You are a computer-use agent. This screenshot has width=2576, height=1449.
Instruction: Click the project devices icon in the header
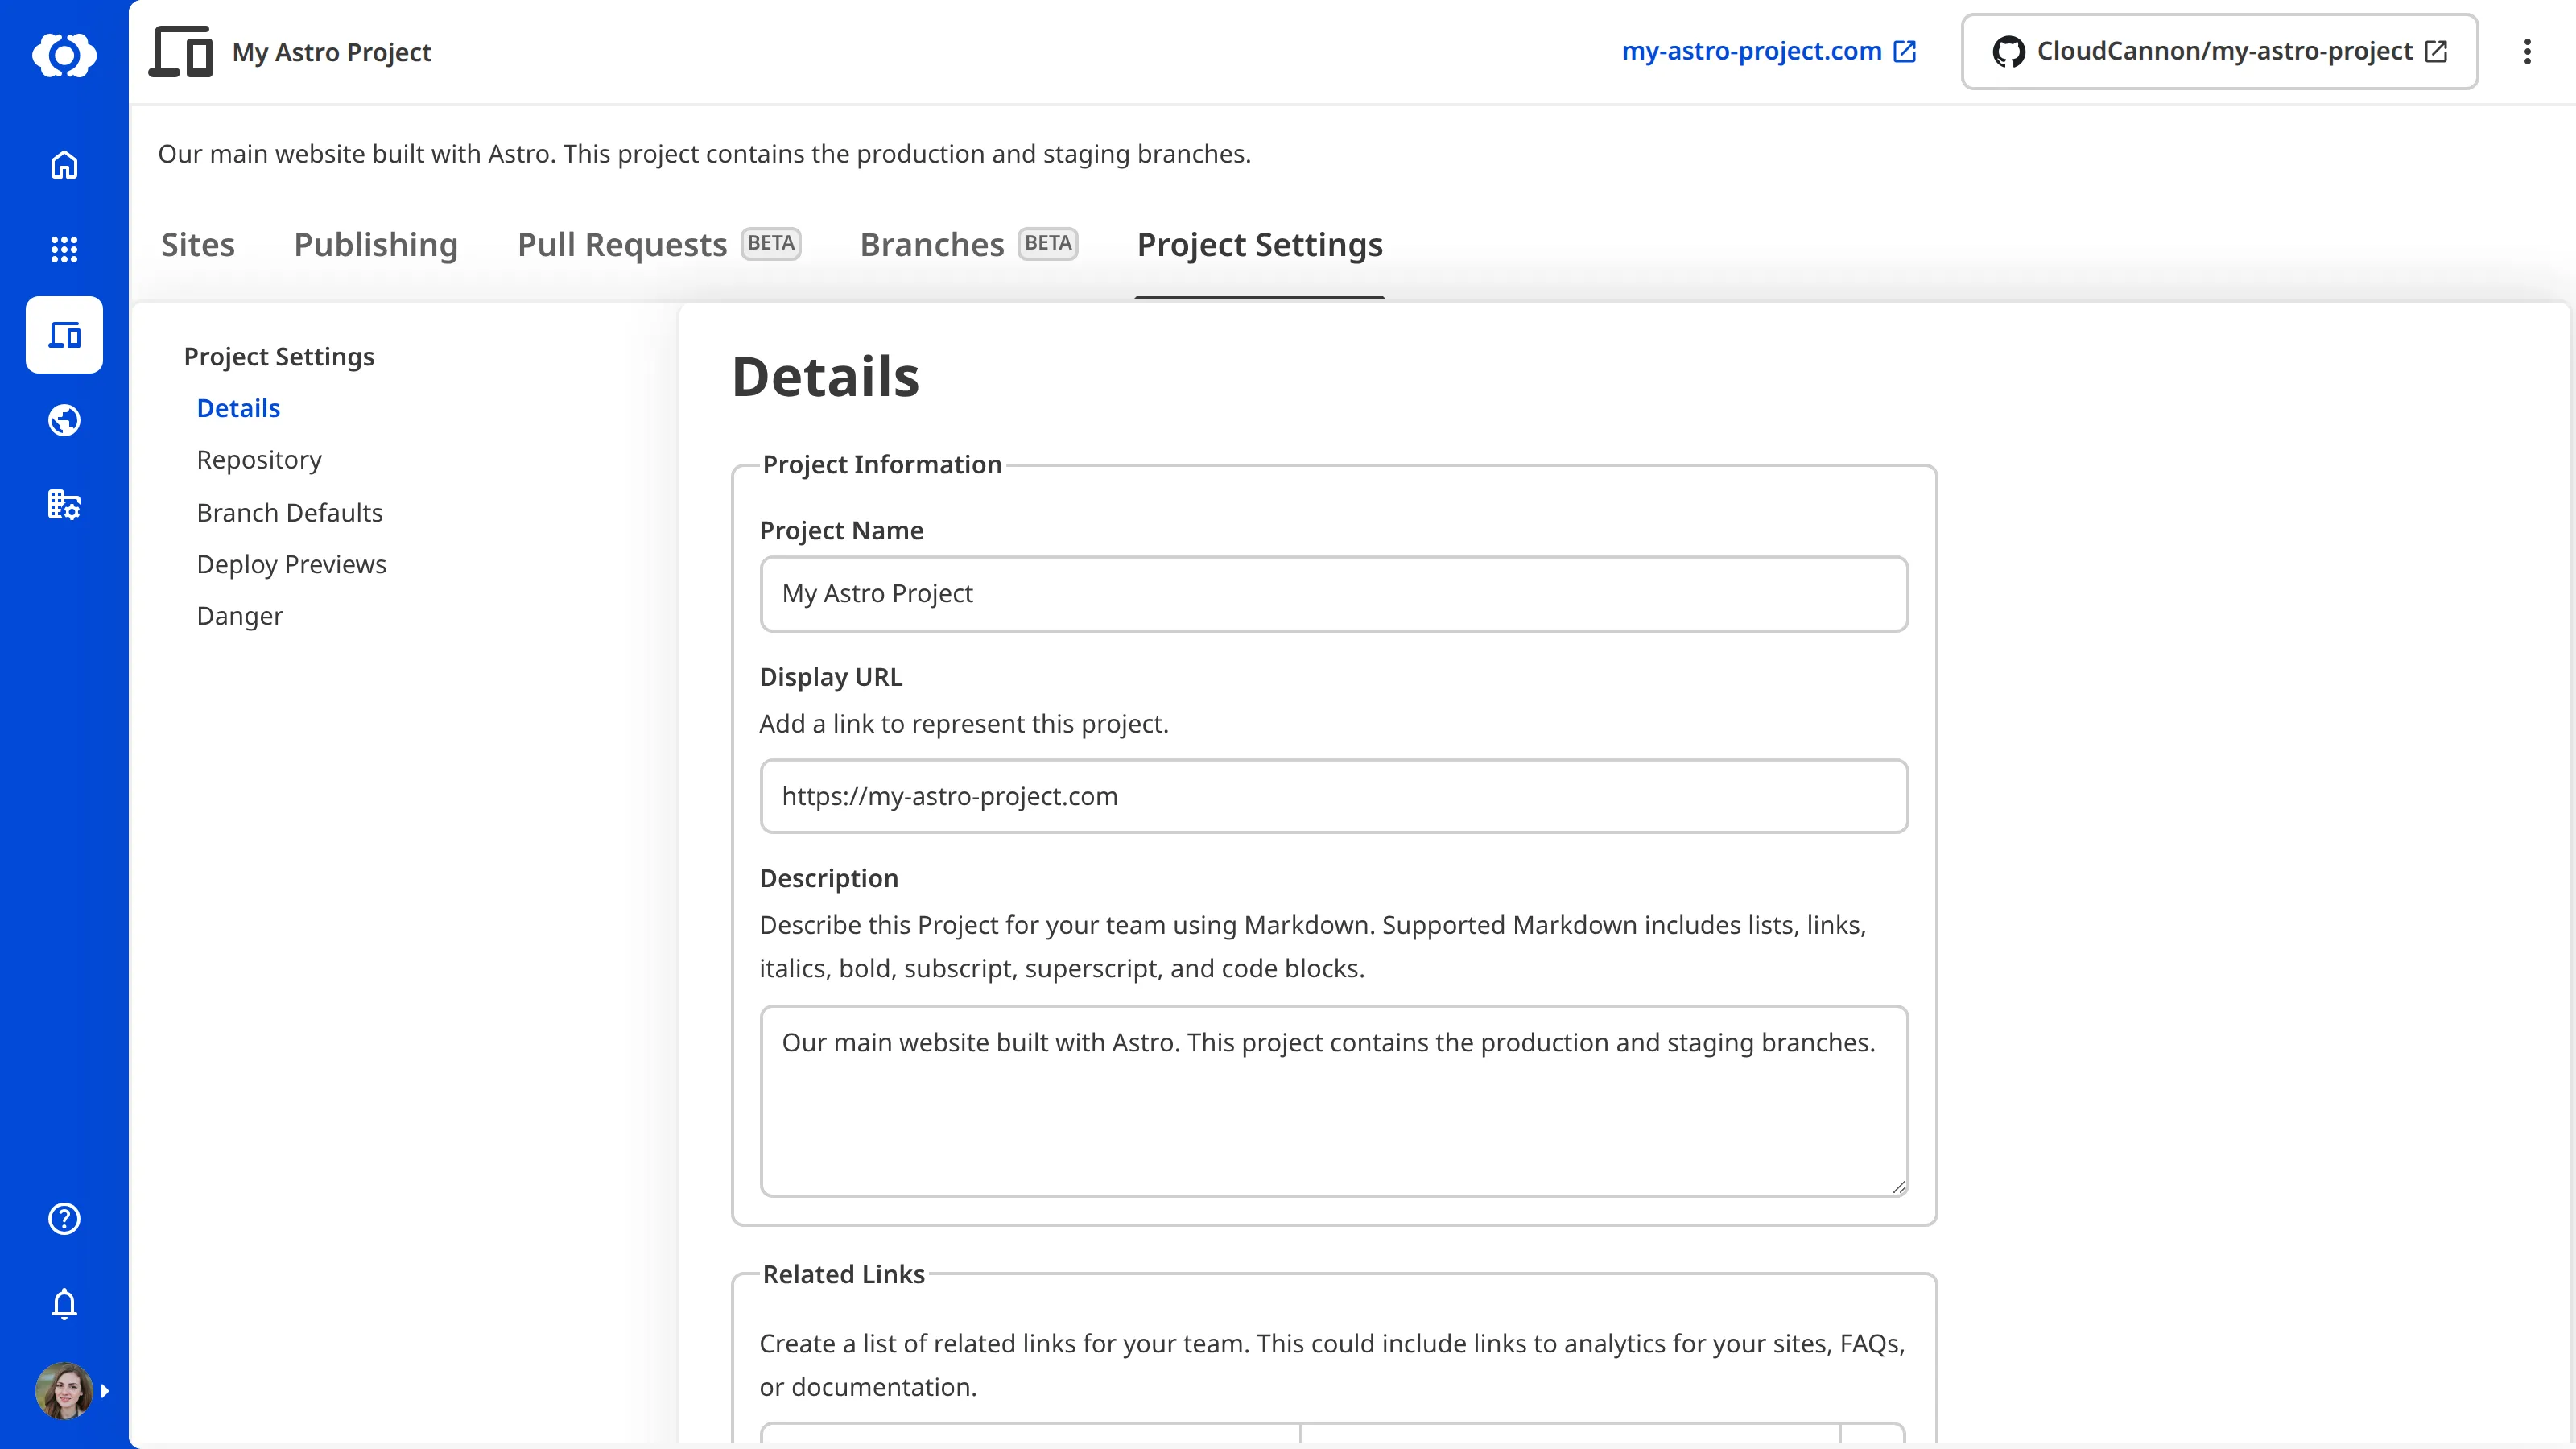point(181,52)
